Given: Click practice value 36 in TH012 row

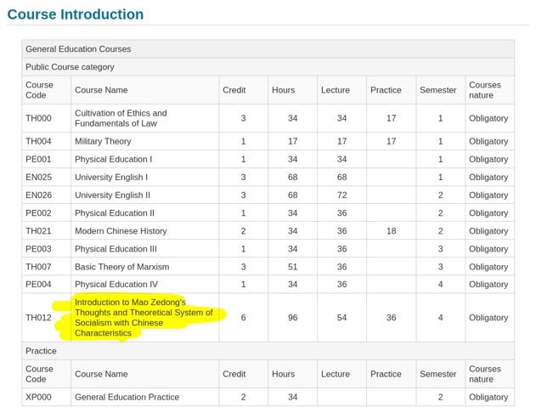Looking at the screenshot, I should pyautogui.click(x=391, y=318).
